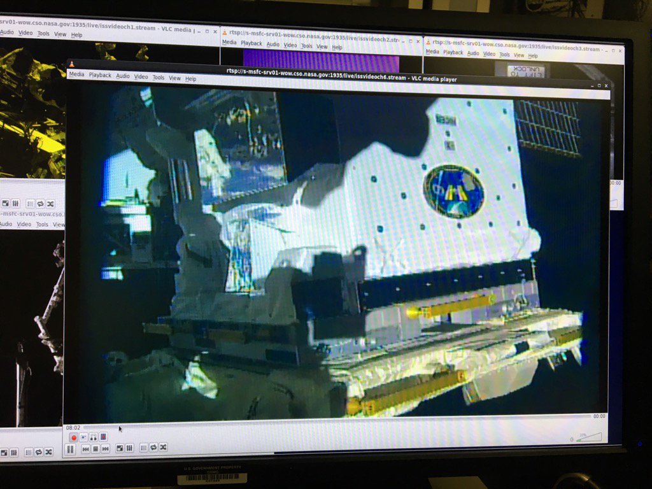Open Media menu in the issvideoch6 window
The height and width of the screenshot is (489, 652).
tap(76, 74)
